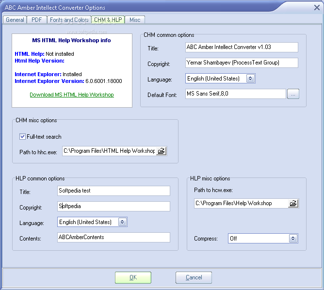Switch to the General tab
Image resolution: width=324 pixels, height=290 pixels.
click(x=15, y=20)
